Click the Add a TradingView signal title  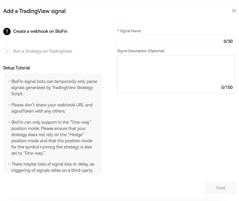(x=34, y=11)
